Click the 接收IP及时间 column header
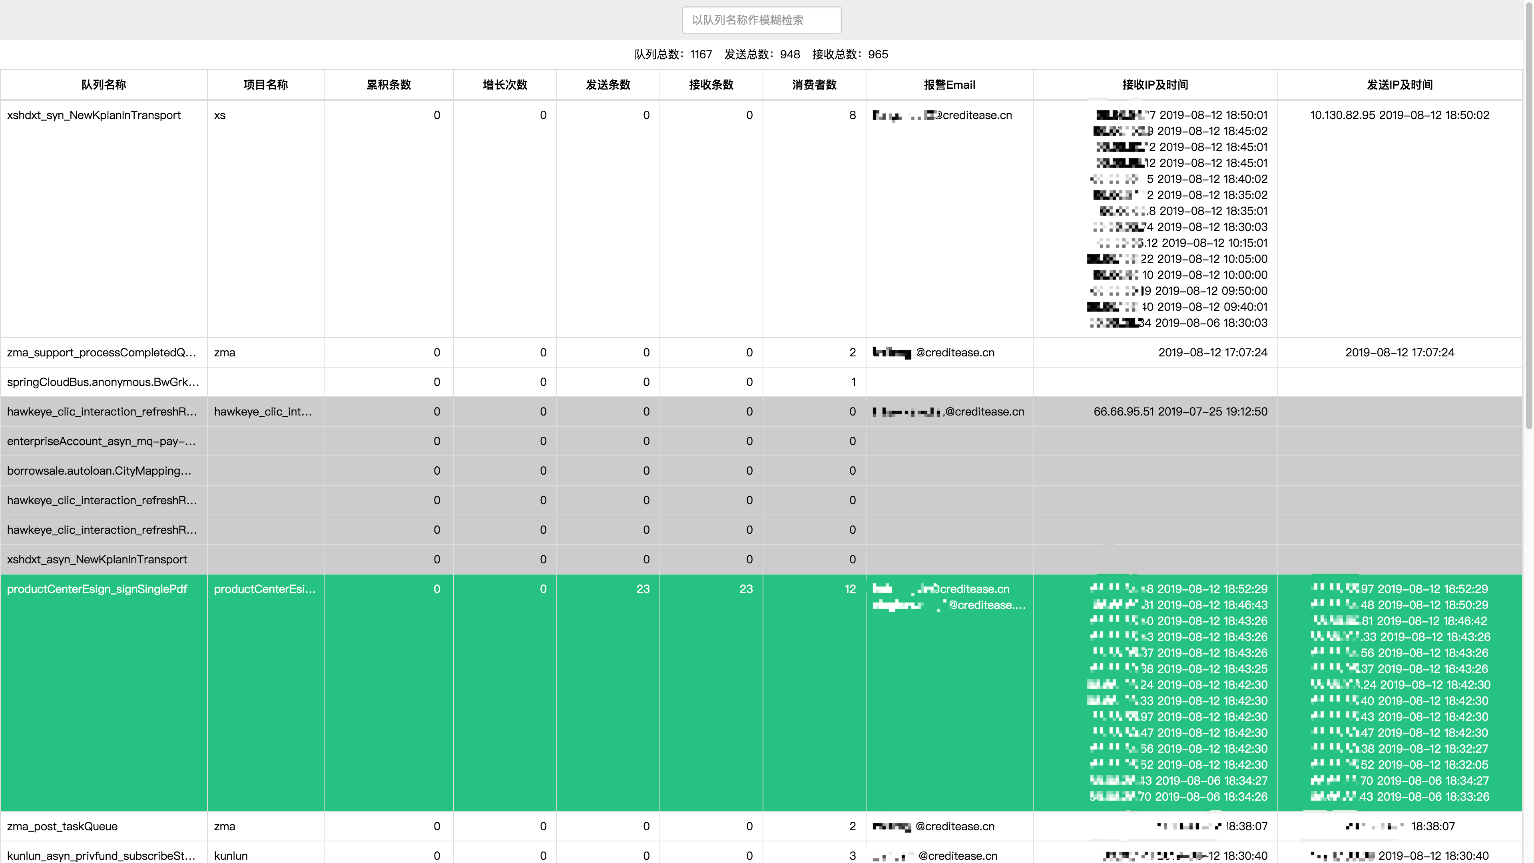Screen dimensions: 1534x863 pyautogui.click(x=1155, y=85)
